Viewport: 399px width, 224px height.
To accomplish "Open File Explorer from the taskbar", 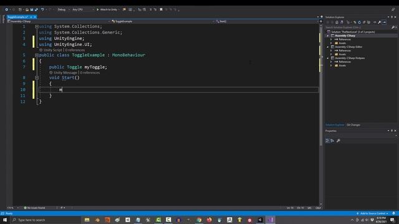I will pos(87,220).
